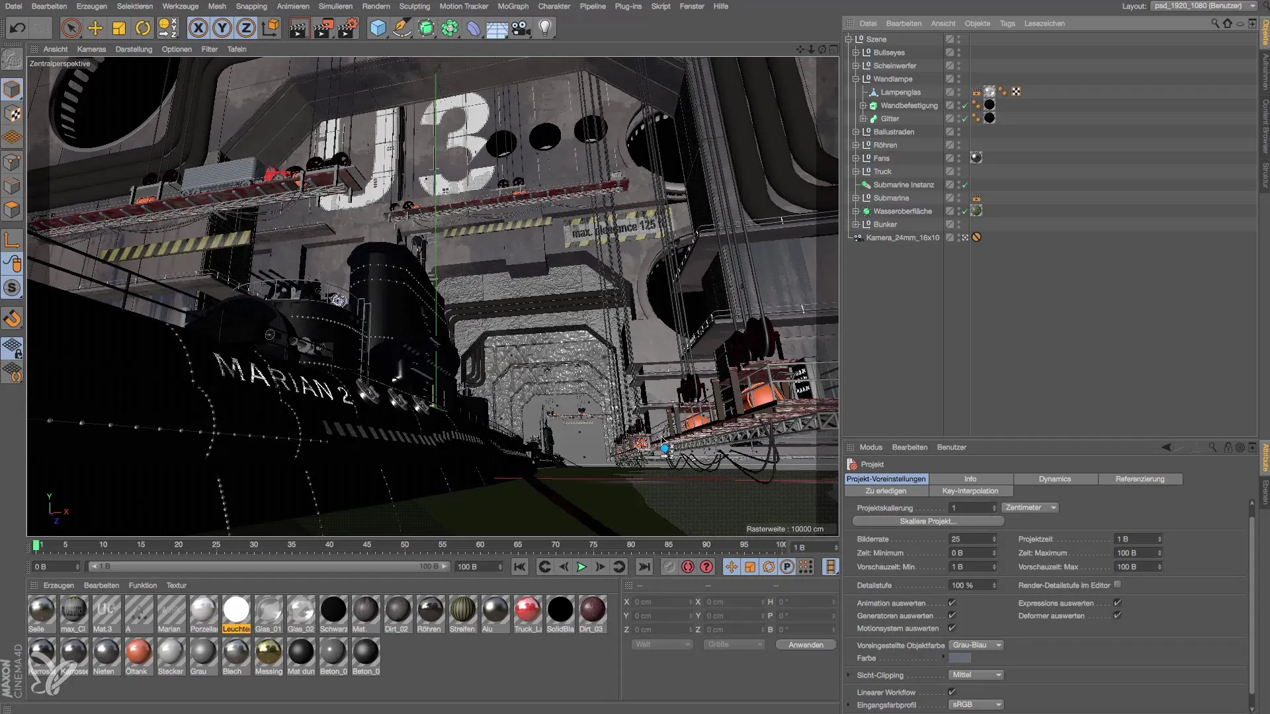Open the Deformer object palette
The image size is (1270, 714).
[x=474, y=28]
